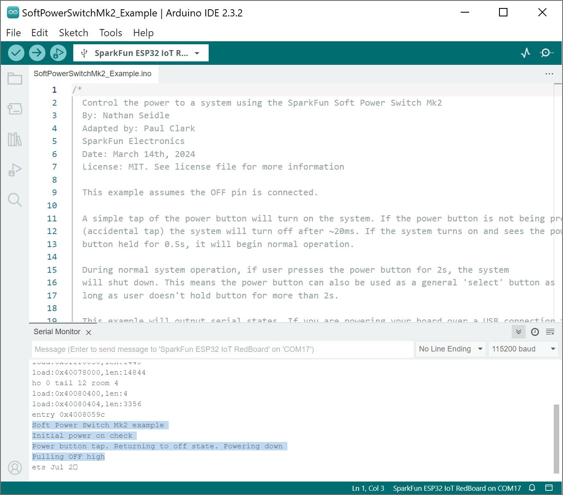Click the Arduino logo in title bar
Screen dimensions: 563x495
tap(13, 13)
